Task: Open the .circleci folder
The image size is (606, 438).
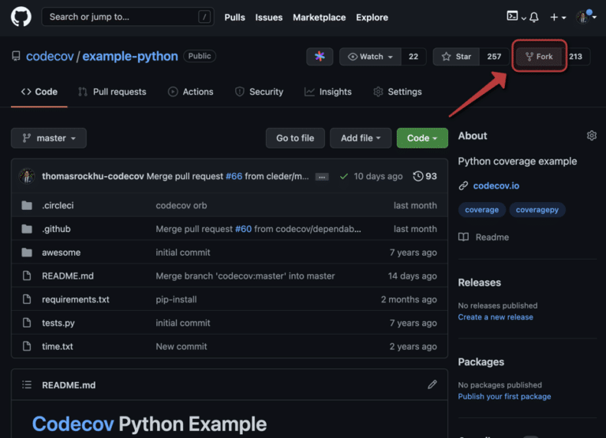Action: pyautogui.click(x=58, y=205)
